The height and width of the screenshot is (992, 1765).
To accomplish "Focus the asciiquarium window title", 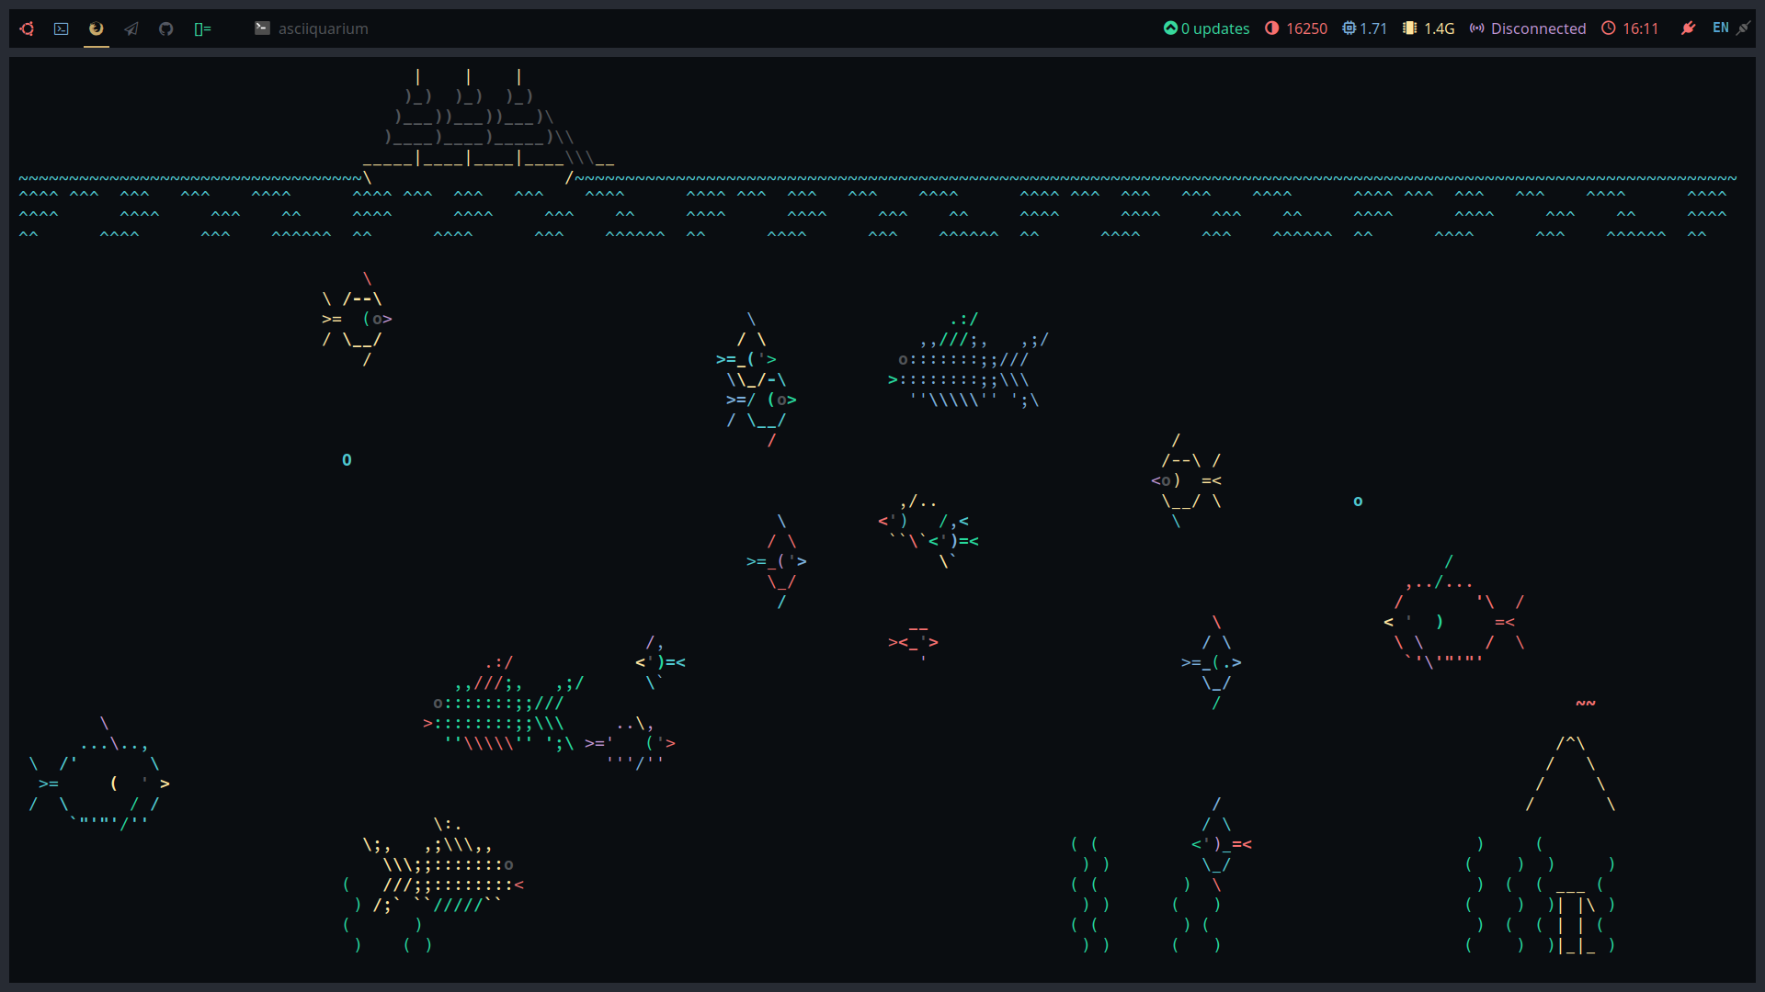I will coord(322,28).
